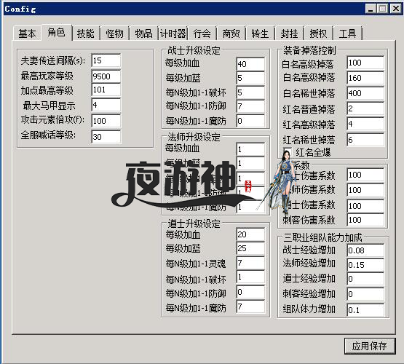
Task: Click the 道士伤害系数 field
Action: click(x=365, y=206)
